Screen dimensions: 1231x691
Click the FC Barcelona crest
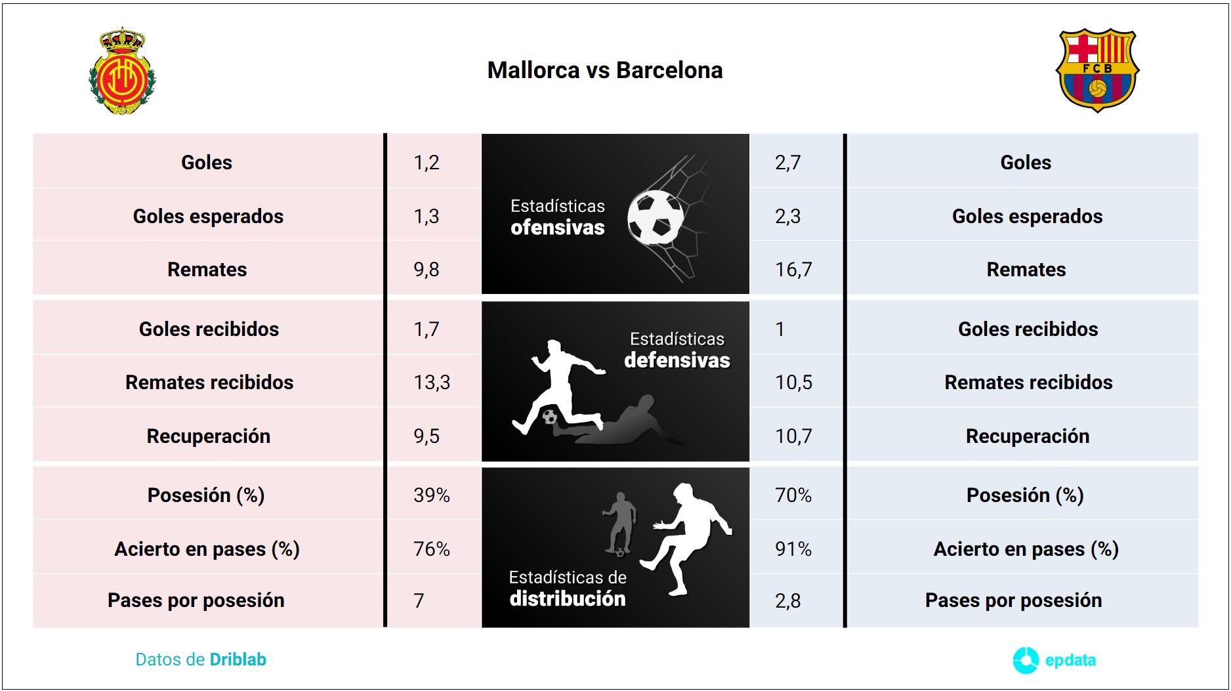1096,70
